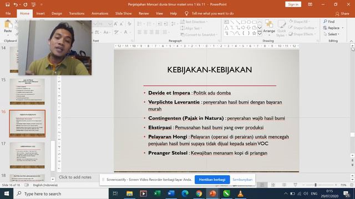
Task: Toggle left text alignment
Action: coord(140,32)
